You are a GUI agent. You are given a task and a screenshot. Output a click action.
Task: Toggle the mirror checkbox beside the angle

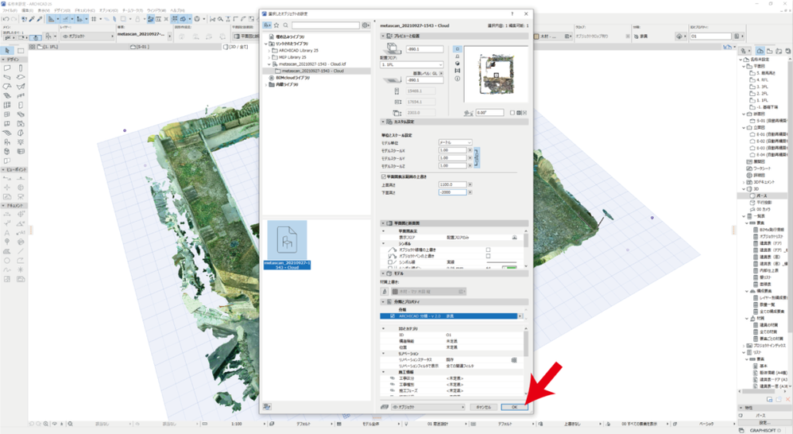(x=513, y=113)
